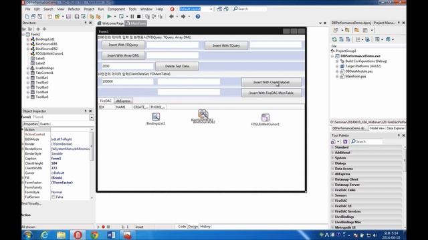Click the green Run toolbar button
This screenshot has width=428, height=240.
[109, 17]
